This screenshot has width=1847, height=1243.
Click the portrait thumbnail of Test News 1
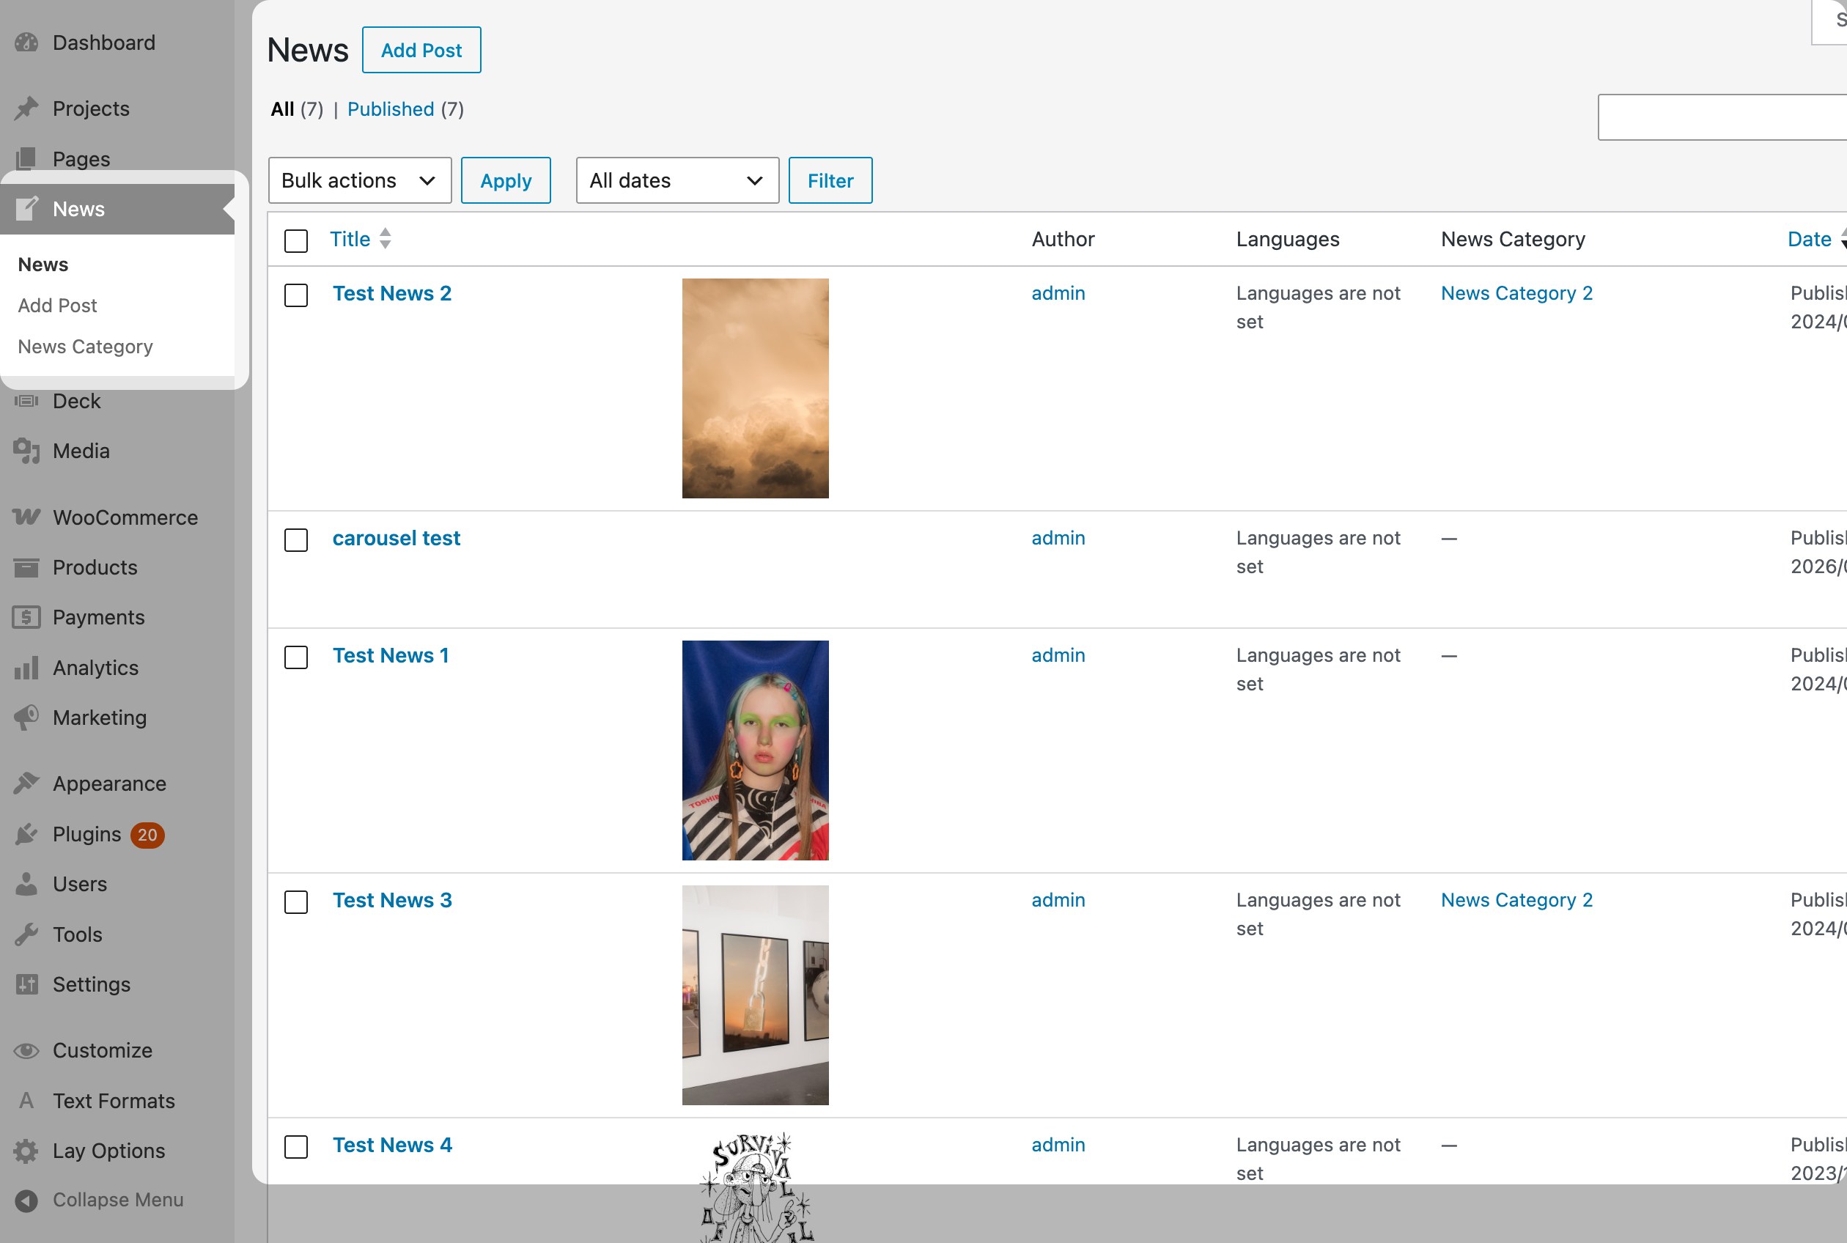[x=756, y=750]
